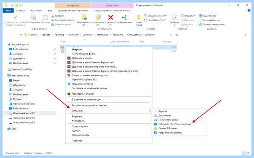Select Fax recipient in submenu
Screen dimensions: 254x158
tap(168, 120)
